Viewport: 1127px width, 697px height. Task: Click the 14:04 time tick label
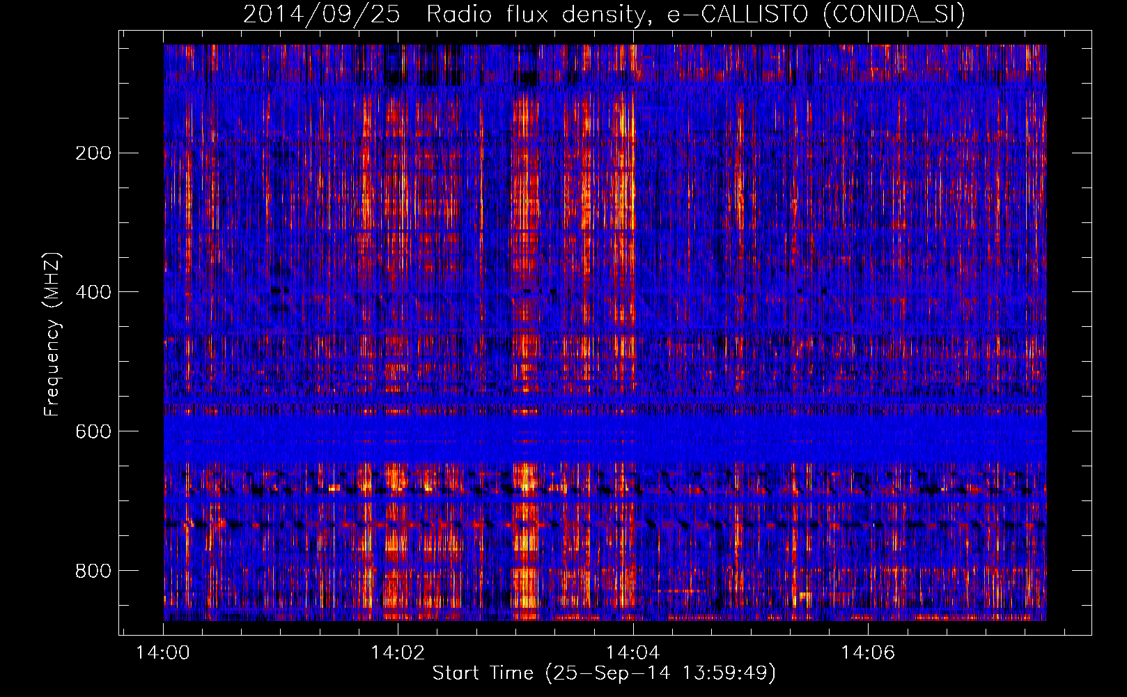632,652
